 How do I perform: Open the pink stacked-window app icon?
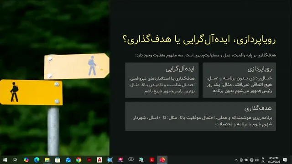[120, 160]
